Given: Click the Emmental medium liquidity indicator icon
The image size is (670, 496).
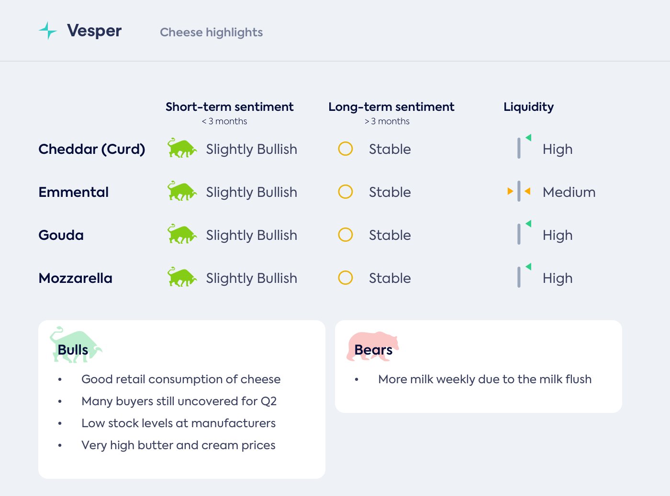Looking at the screenshot, I should (x=519, y=192).
